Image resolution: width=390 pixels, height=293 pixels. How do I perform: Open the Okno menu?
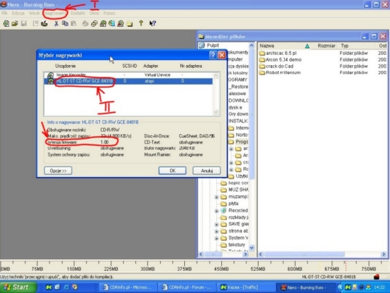tap(94, 13)
